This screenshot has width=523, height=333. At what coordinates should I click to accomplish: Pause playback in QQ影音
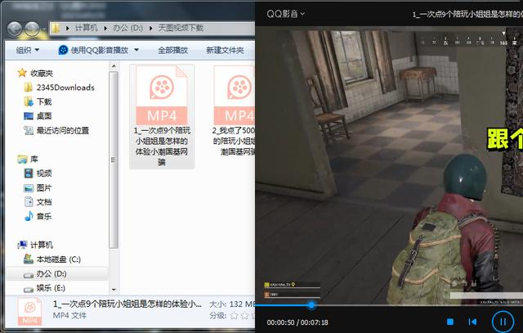click(503, 322)
